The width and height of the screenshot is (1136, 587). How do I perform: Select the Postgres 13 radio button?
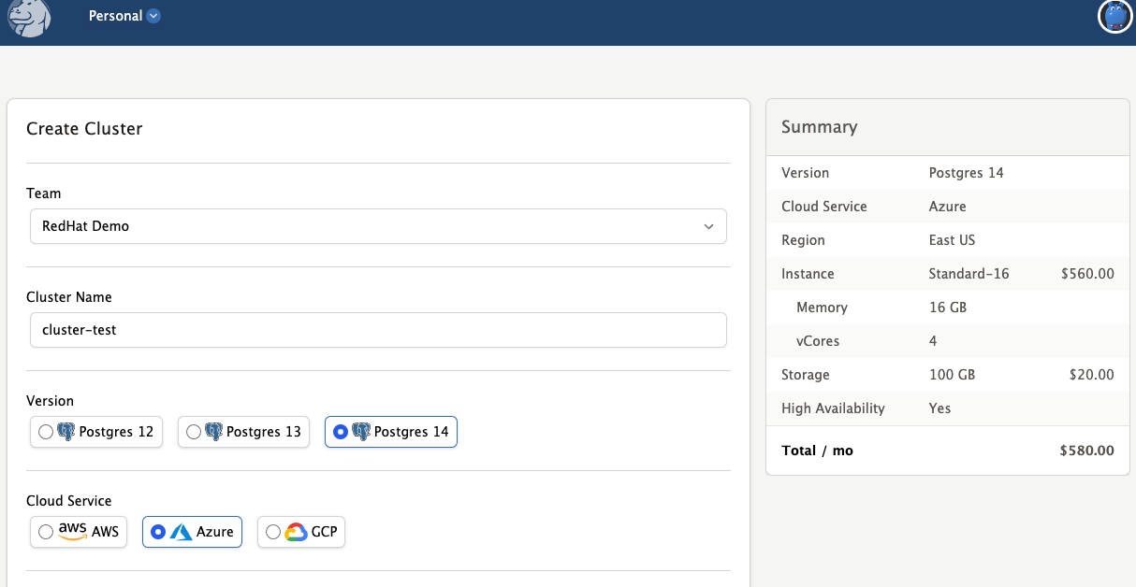click(x=194, y=431)
